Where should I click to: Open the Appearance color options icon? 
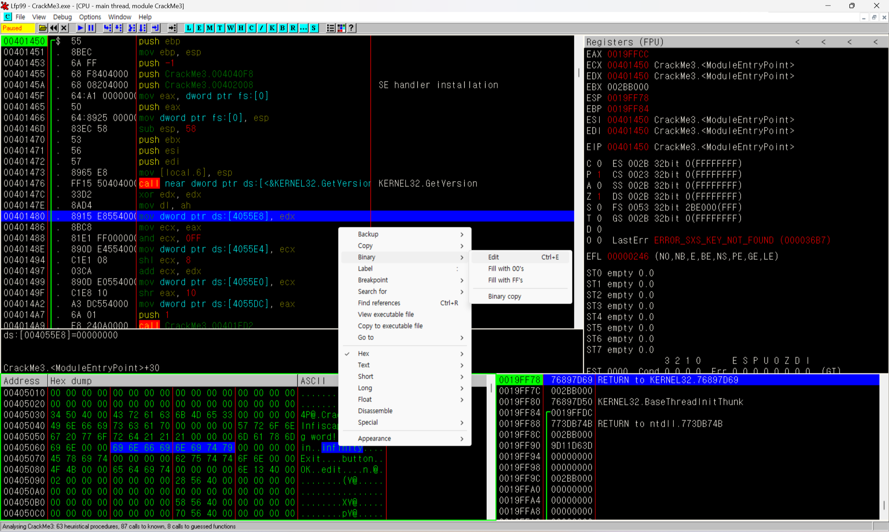tap(341, 28)
